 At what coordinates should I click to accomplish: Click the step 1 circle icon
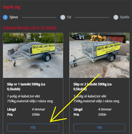tap(5, 17)
